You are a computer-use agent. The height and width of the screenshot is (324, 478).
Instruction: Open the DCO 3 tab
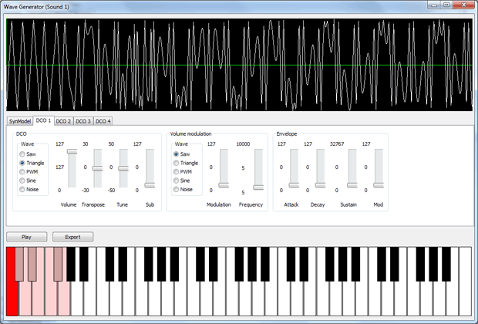coord(83,121)
